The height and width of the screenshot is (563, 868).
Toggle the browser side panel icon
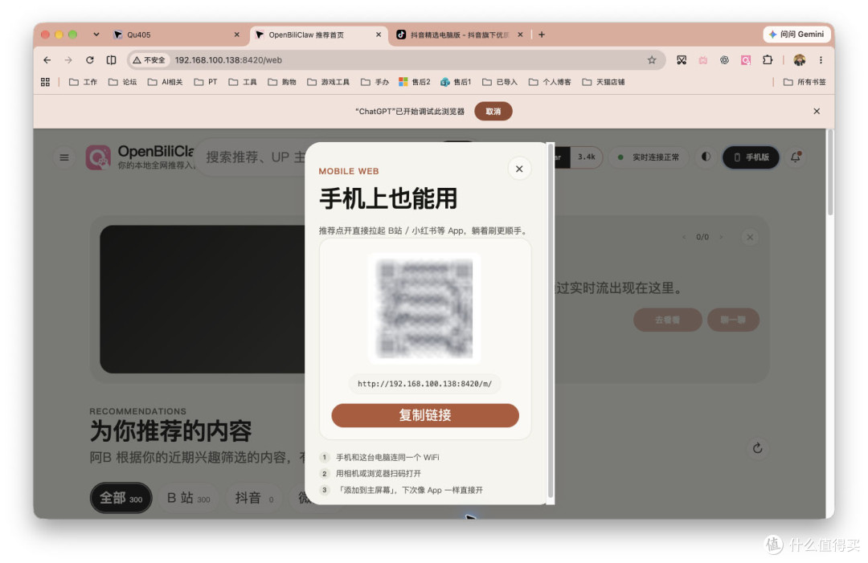(111, 60)
